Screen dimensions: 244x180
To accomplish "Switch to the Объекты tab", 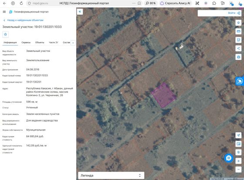I will pyautogui.click(x=40, y=42).
